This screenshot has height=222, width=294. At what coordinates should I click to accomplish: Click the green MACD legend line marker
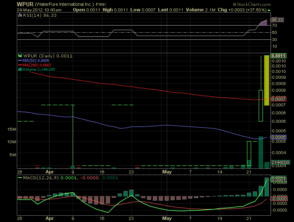(20, 178)
